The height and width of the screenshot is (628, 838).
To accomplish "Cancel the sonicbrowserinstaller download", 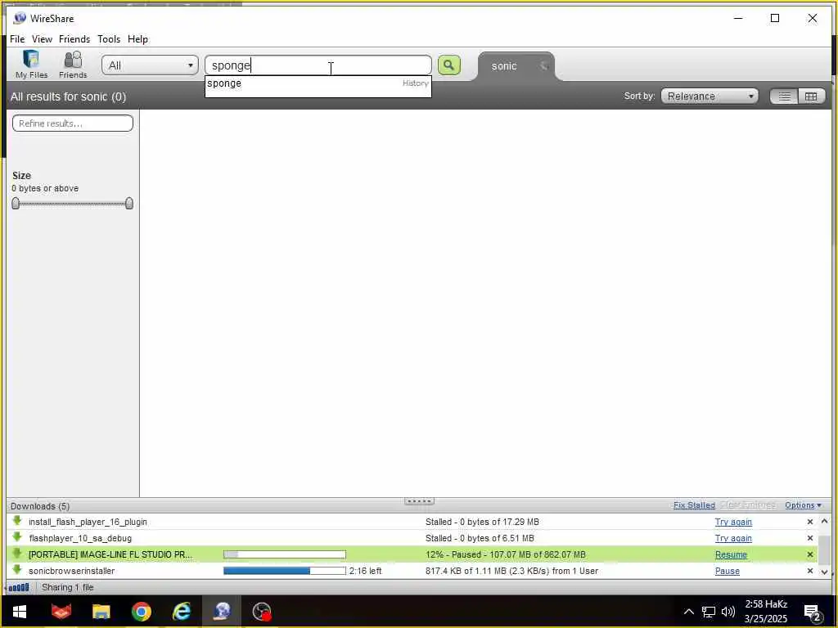I will point(809,572).
